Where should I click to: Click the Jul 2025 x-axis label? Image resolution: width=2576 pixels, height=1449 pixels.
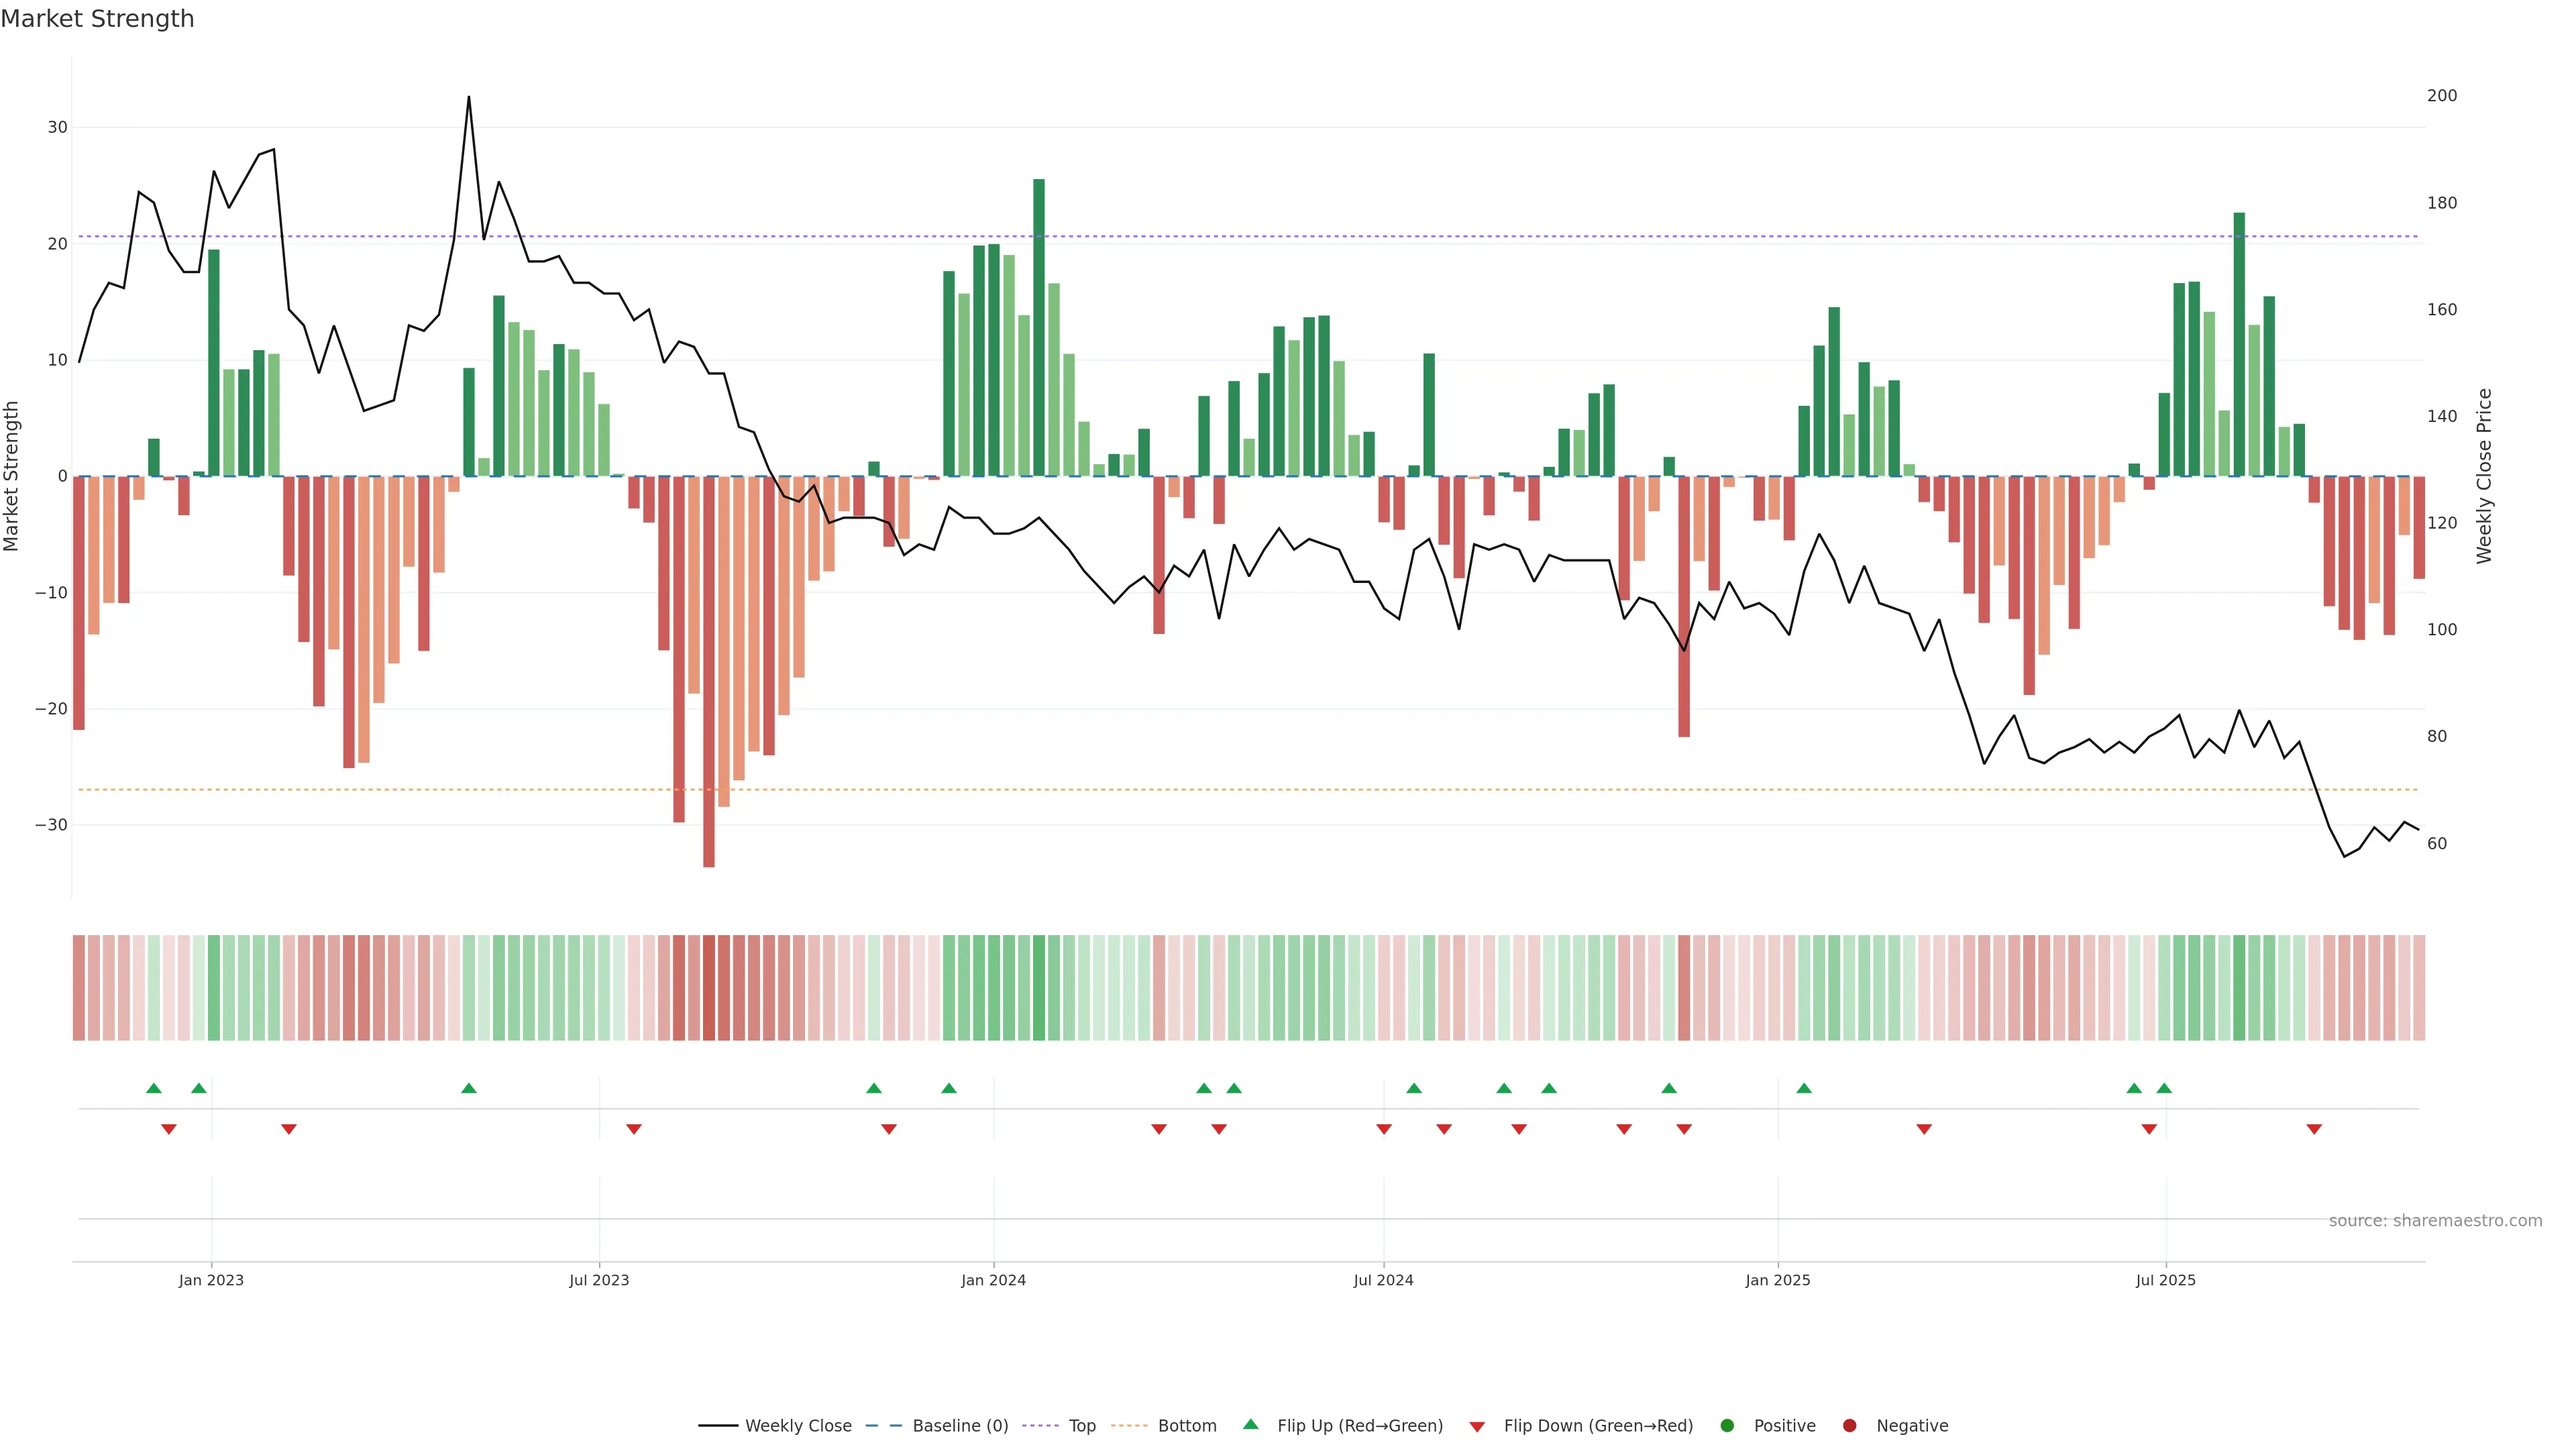2165,1280
